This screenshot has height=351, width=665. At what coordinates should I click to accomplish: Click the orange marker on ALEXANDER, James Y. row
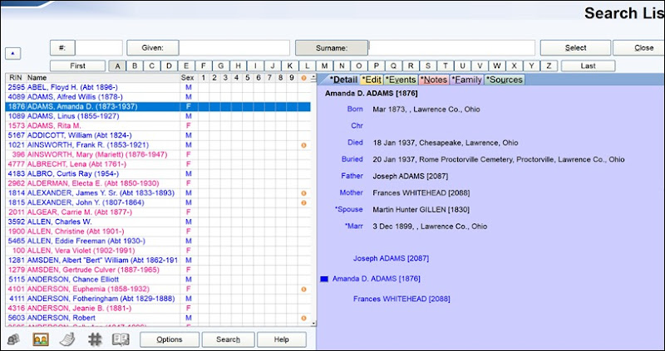[x=303, y=193]
